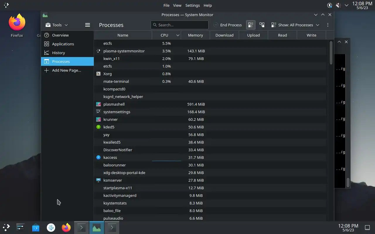The height and width of the screenshot is (234, 375).
Task: Click the process list vertical scrollbar
Action: click(331, 53)
